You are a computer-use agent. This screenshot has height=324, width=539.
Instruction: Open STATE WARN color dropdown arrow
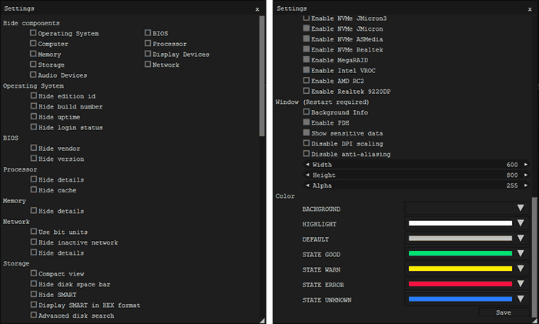pos(521,269)
